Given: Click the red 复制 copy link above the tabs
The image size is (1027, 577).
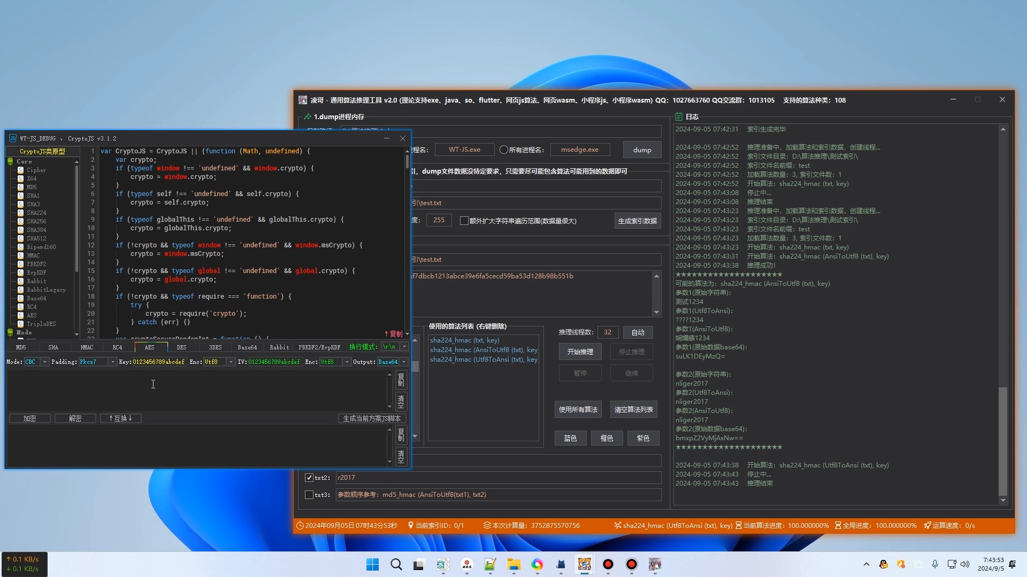Looking at the screenshot, I should point(393,334).
